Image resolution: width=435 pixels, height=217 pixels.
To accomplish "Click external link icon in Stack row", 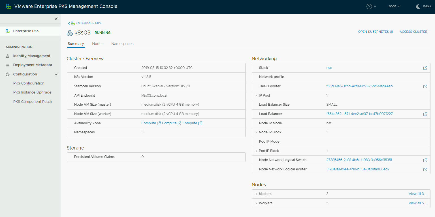I will pyautogui.click(x=425, y=68).
